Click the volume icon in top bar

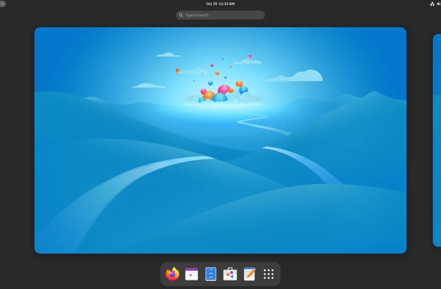point(439,4)
